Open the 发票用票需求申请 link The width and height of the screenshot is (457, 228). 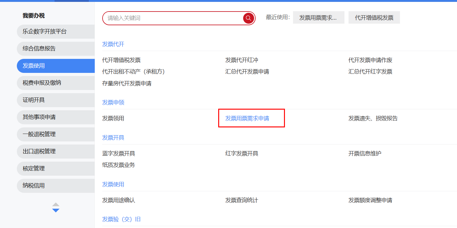pyautogui.click(x=247, y=118)
